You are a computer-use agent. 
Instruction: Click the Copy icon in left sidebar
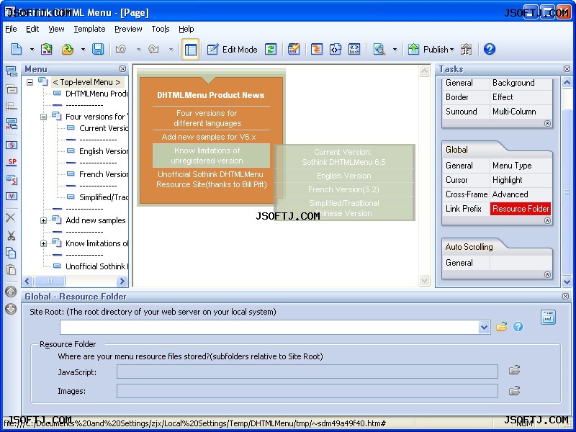point(11,253)
